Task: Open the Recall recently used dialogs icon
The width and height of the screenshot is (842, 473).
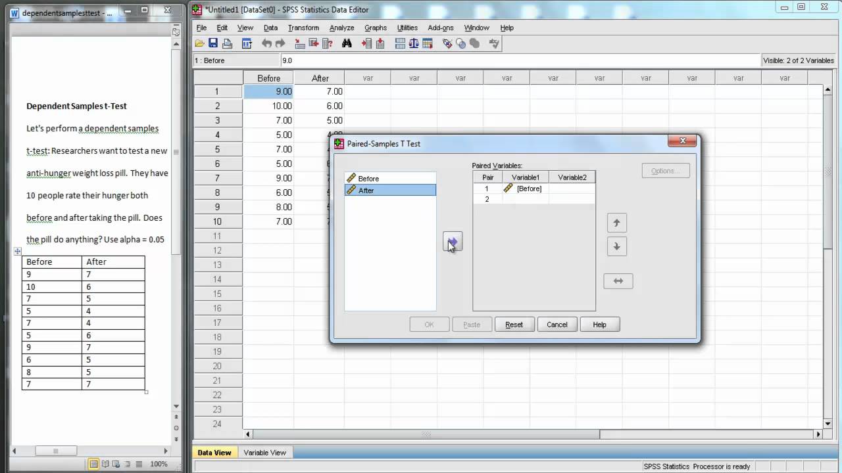Action: point(247,43)
